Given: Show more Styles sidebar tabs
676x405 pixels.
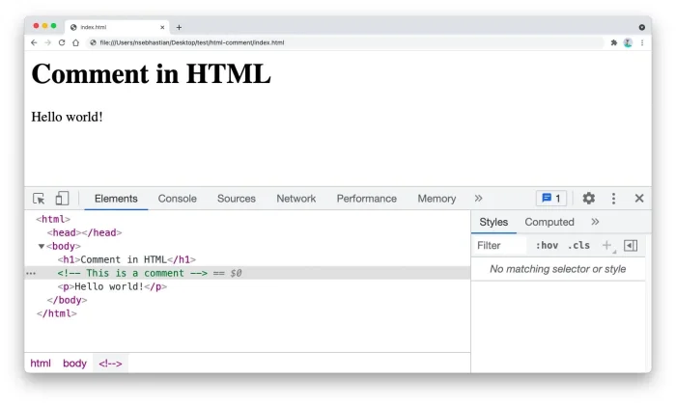Looking at the screenshot, I should point(595,222).
